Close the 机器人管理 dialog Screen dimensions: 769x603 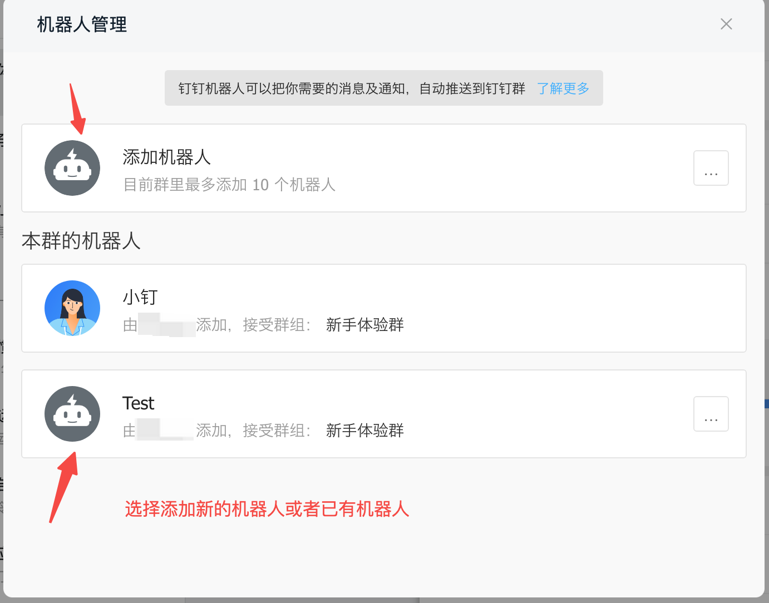[x=726, y=24]
